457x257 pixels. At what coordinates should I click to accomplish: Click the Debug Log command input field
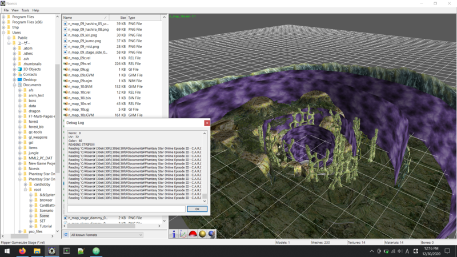(126, 209)
